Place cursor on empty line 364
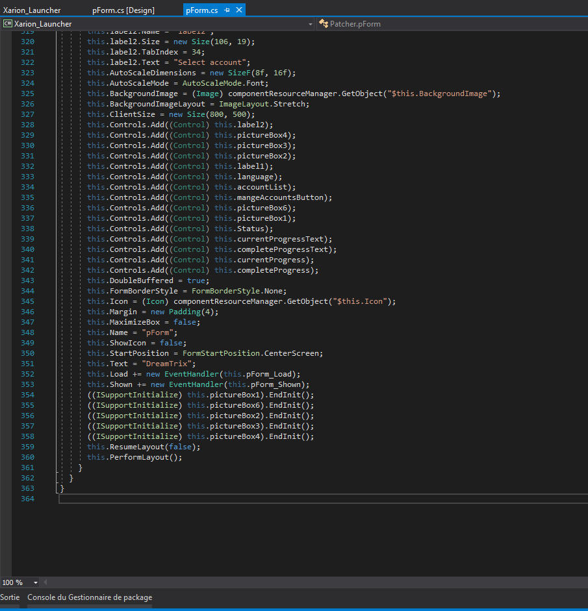 click(195, 499)
